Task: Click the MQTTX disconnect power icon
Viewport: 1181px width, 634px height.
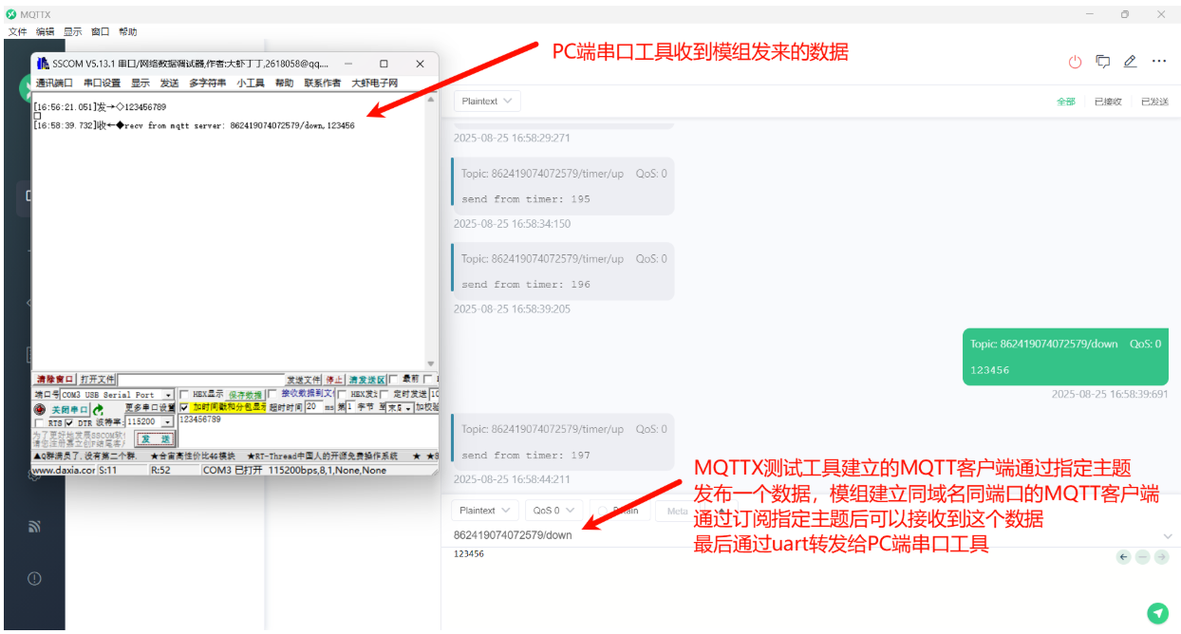Action: [x=1075, y=62]
